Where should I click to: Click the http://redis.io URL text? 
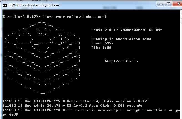pos(121,61)
